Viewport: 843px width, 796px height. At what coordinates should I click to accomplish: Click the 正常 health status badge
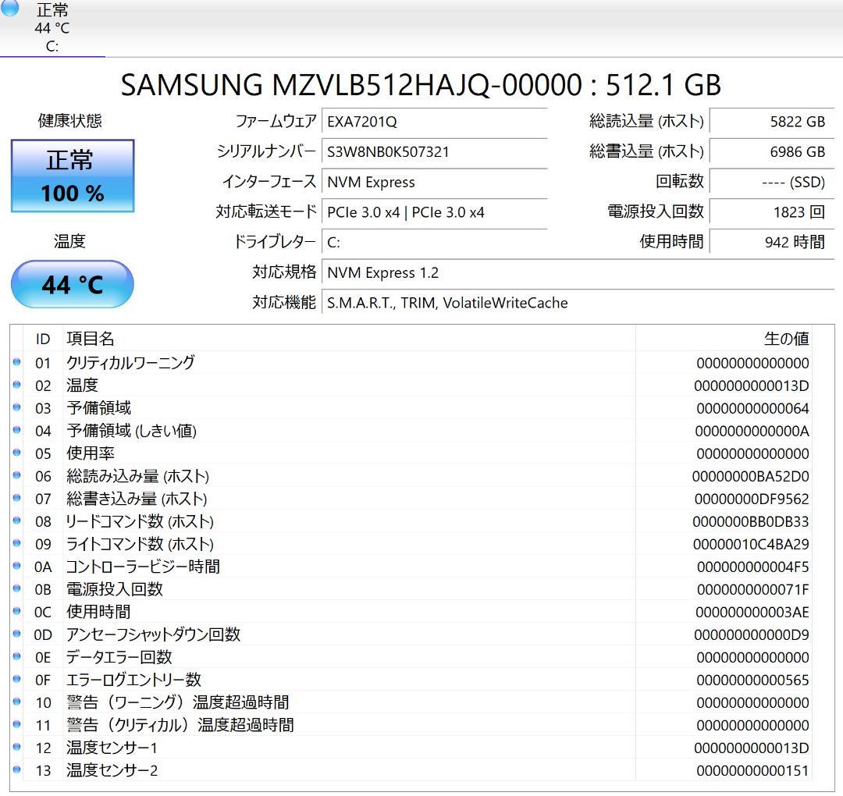pos(72,159)
